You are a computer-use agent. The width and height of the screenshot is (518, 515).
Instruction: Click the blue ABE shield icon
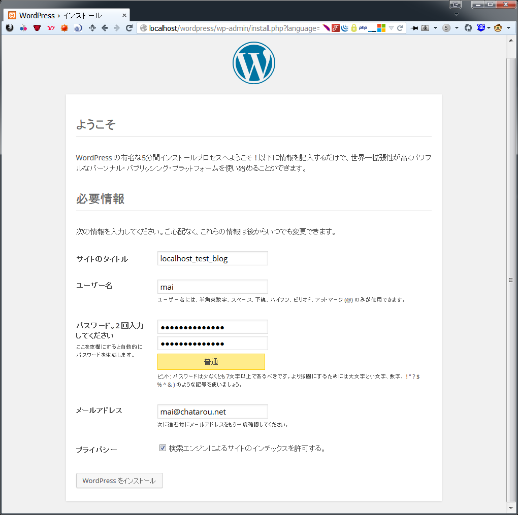point(481,28)
